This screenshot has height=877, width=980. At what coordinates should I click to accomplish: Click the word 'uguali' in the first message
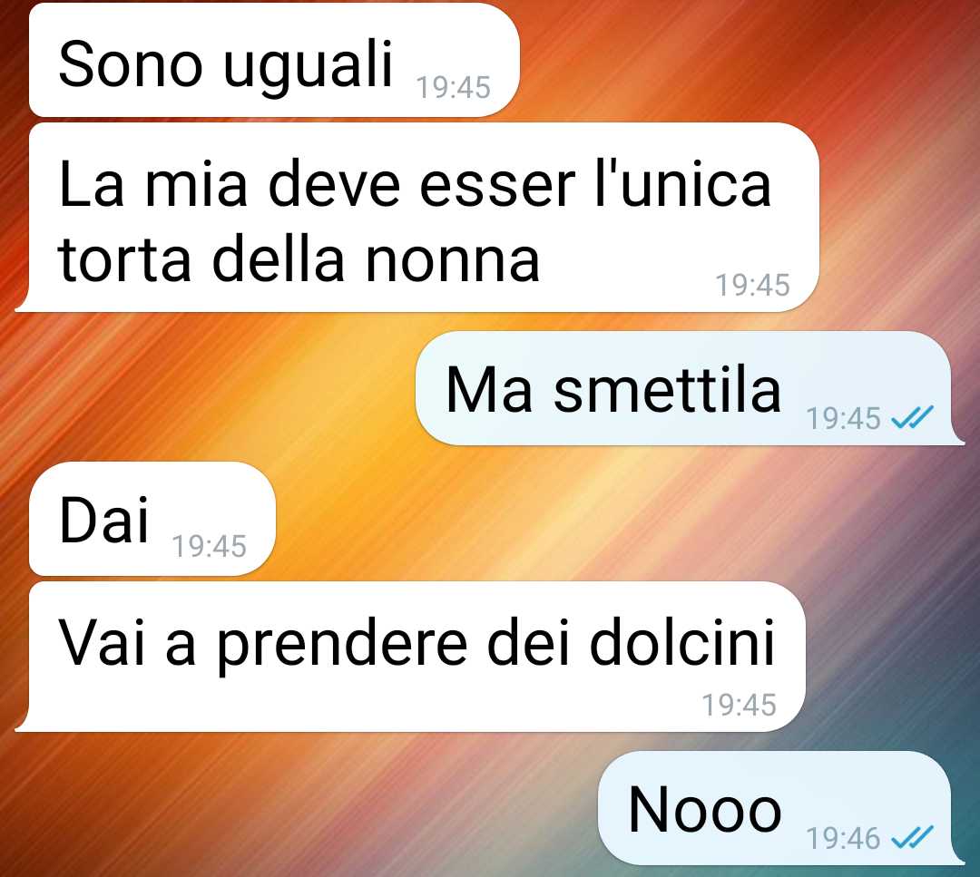pos(308,65)
